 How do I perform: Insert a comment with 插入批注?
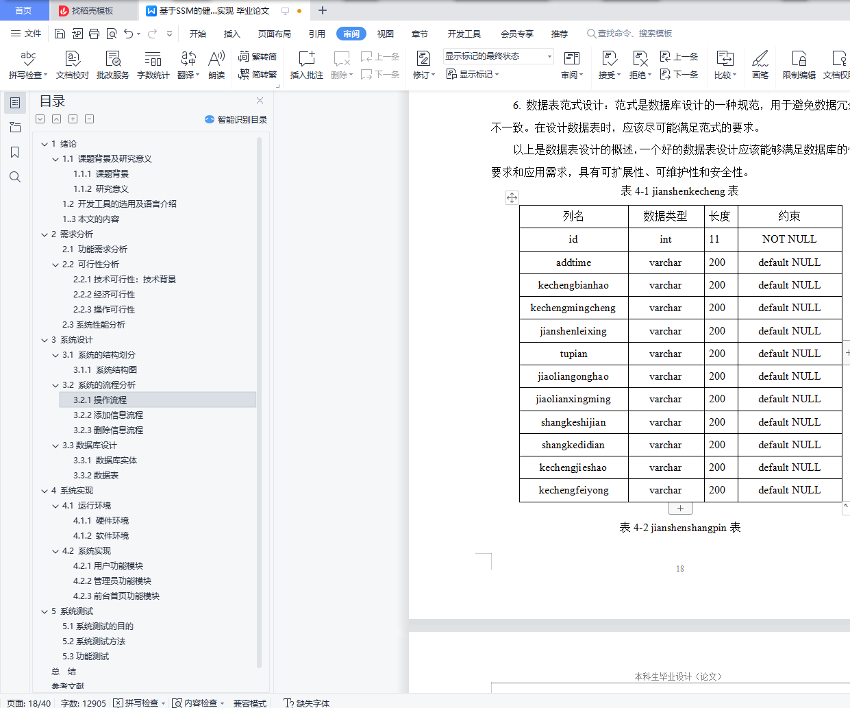306,65
